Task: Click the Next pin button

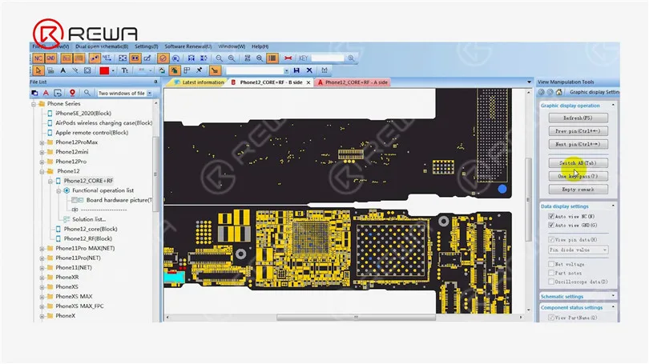Action: (578, 144)
